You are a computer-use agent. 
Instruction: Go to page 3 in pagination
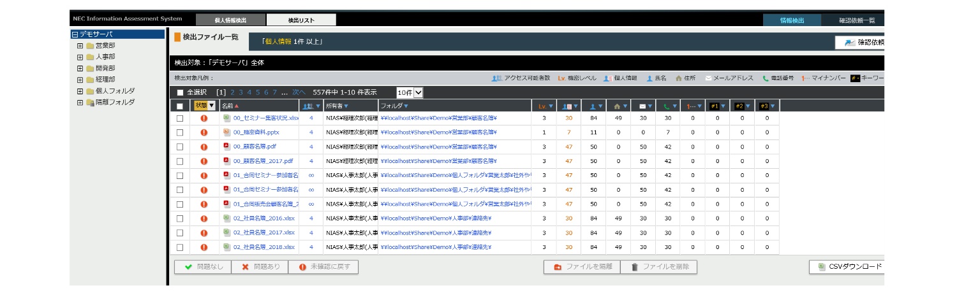tap(241, 92)
